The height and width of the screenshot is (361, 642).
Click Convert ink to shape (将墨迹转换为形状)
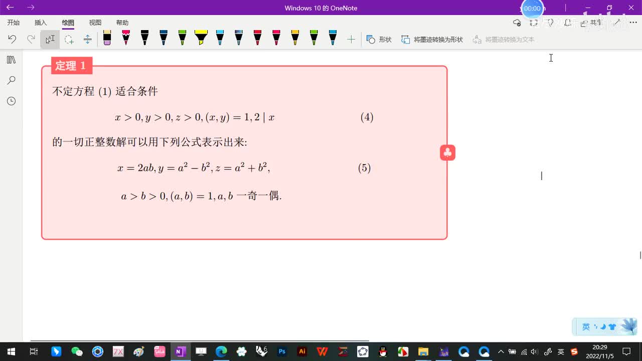[x=432, y=39]
